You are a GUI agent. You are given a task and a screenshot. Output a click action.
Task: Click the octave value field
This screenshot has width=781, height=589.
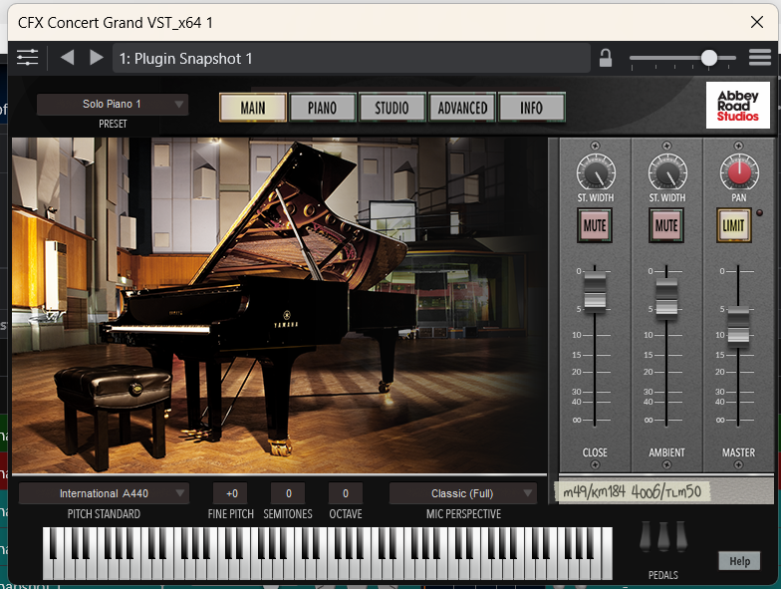[346, 493]
